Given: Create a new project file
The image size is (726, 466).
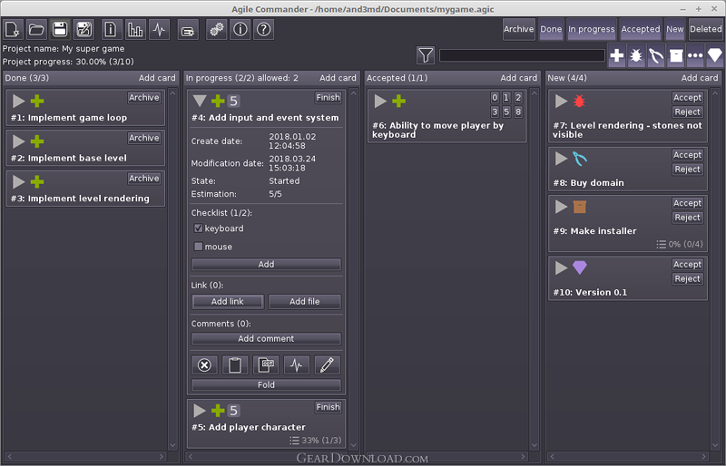Looking at the screenshot, I should pyautogui.click(x=13, y=30).
